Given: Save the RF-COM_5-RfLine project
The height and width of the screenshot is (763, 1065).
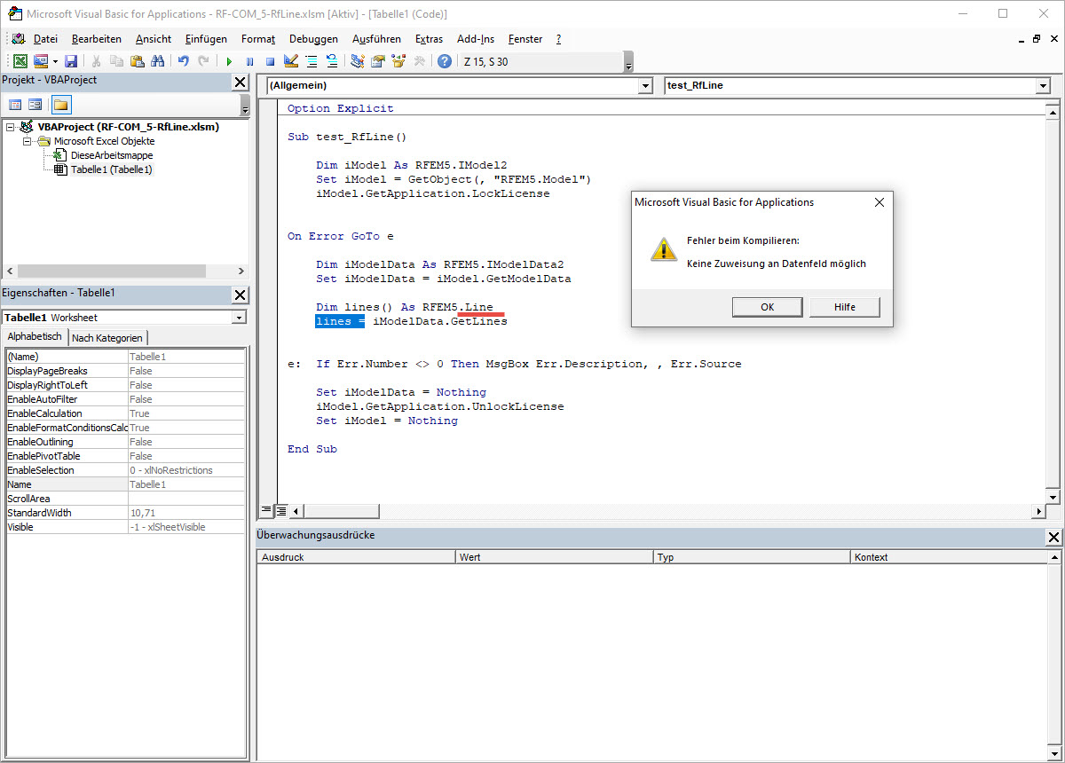Looking at the screenshot, I should coord(70,60).
